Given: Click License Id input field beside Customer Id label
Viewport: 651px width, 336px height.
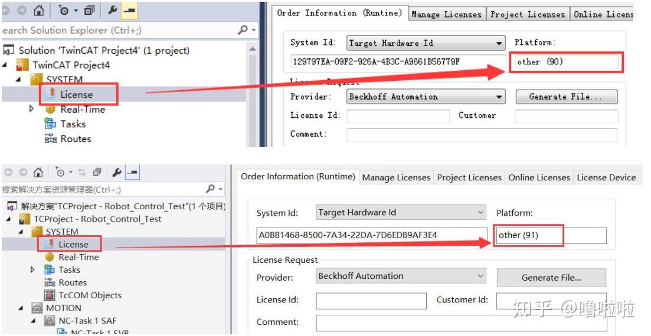Looking at the screenshot, I should [371, 301].
